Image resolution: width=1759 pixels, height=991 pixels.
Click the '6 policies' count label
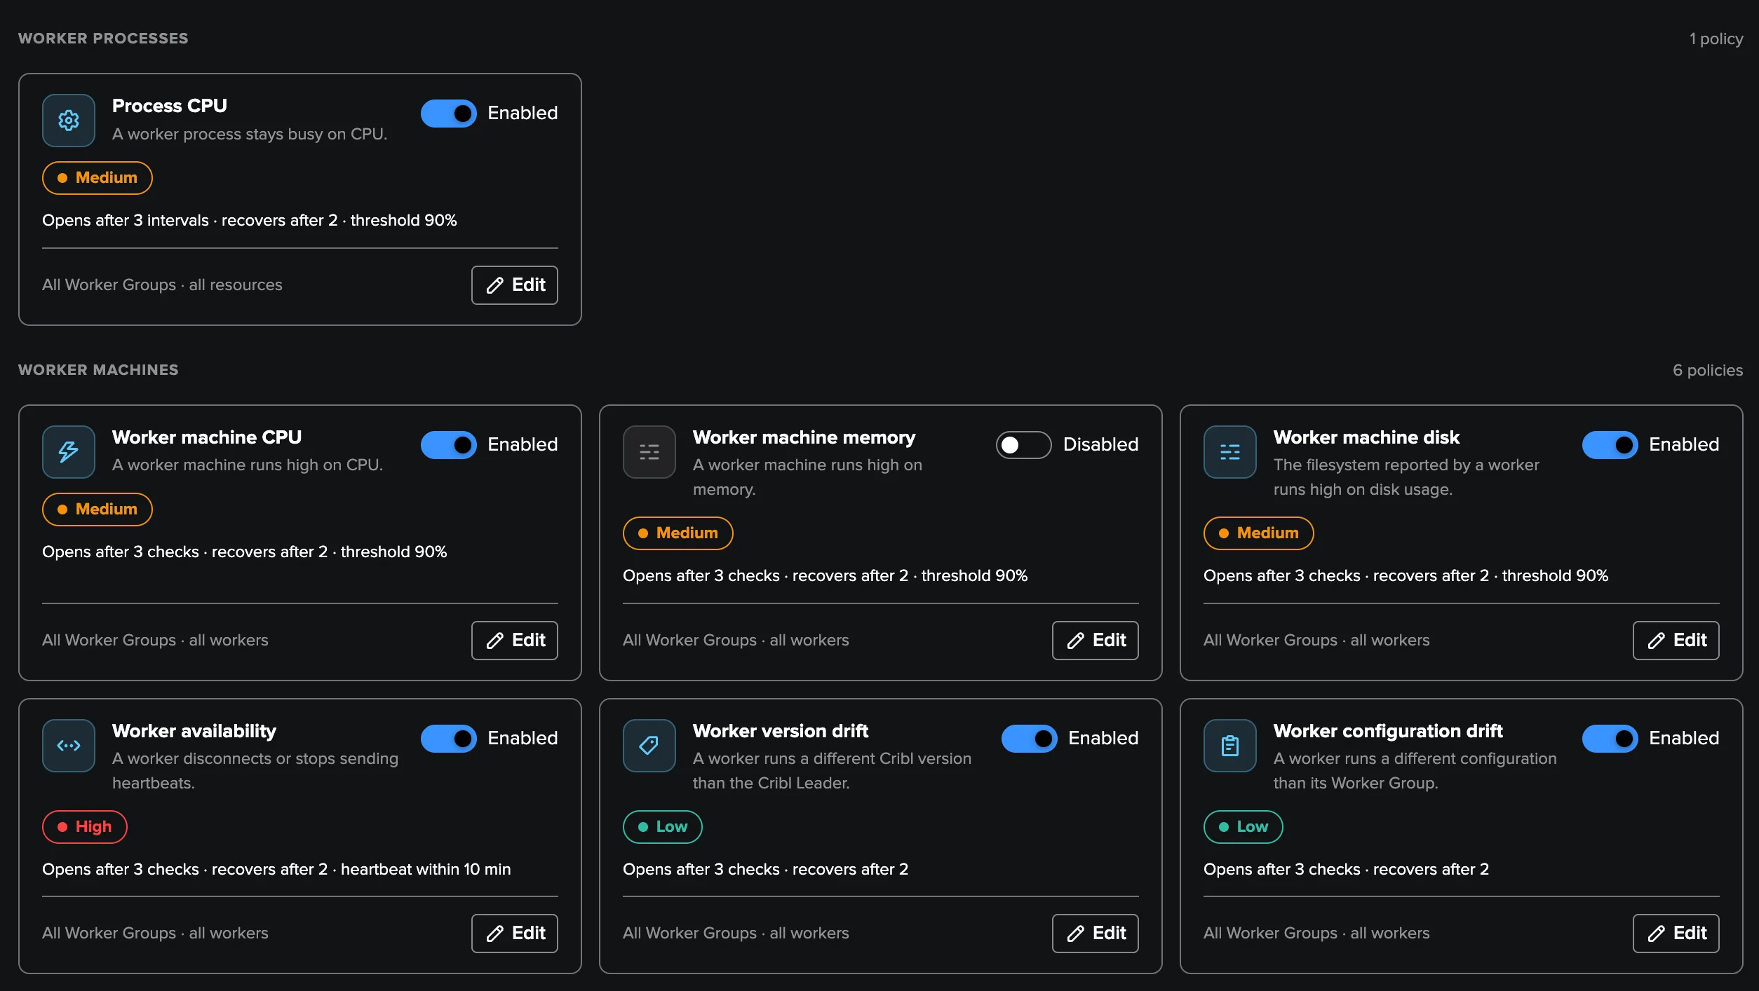coord(1708,371)
